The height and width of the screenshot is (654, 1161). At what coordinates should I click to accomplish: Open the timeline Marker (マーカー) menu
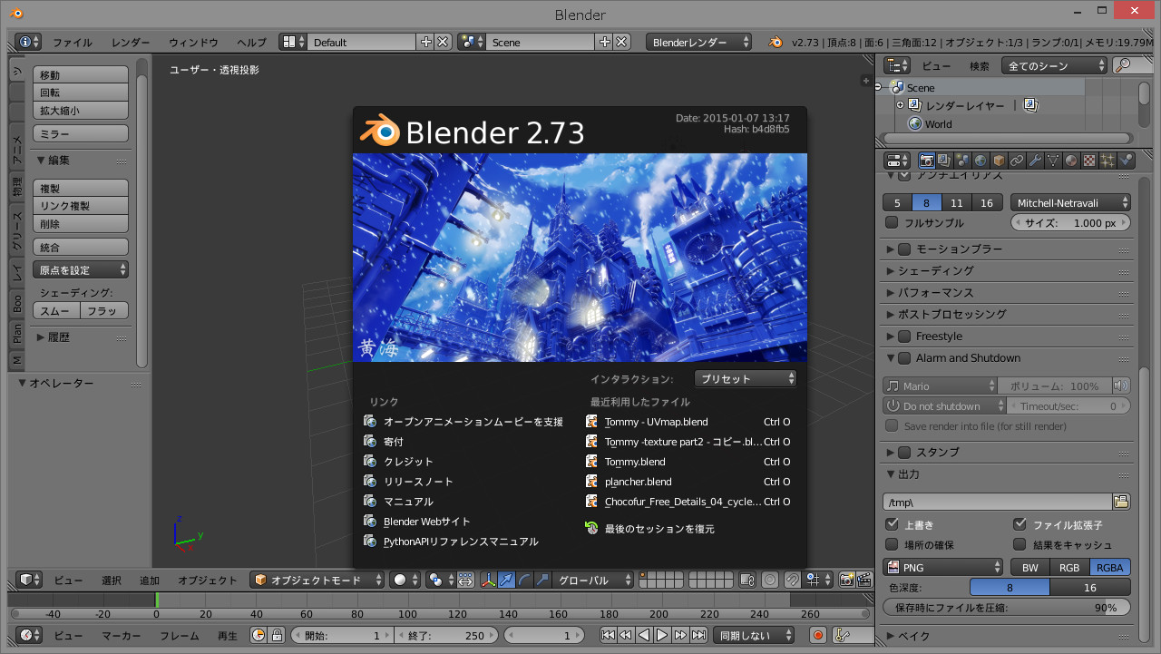pyautogui.click(x=122, y=636)
